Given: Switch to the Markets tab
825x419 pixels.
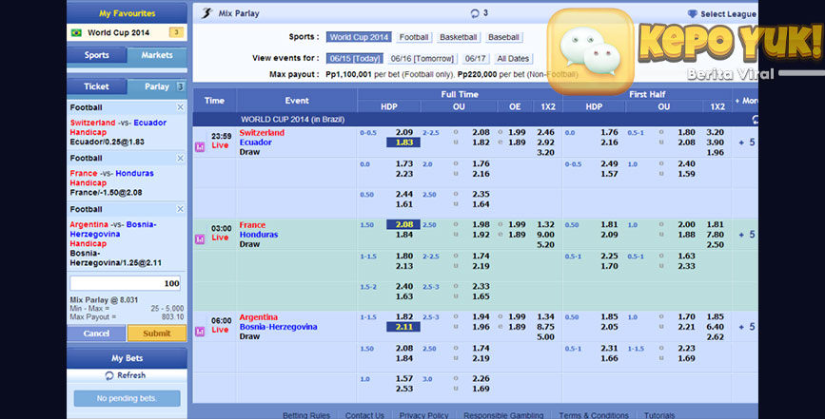Looking at the screenshot, I should (x=157, y=55).
